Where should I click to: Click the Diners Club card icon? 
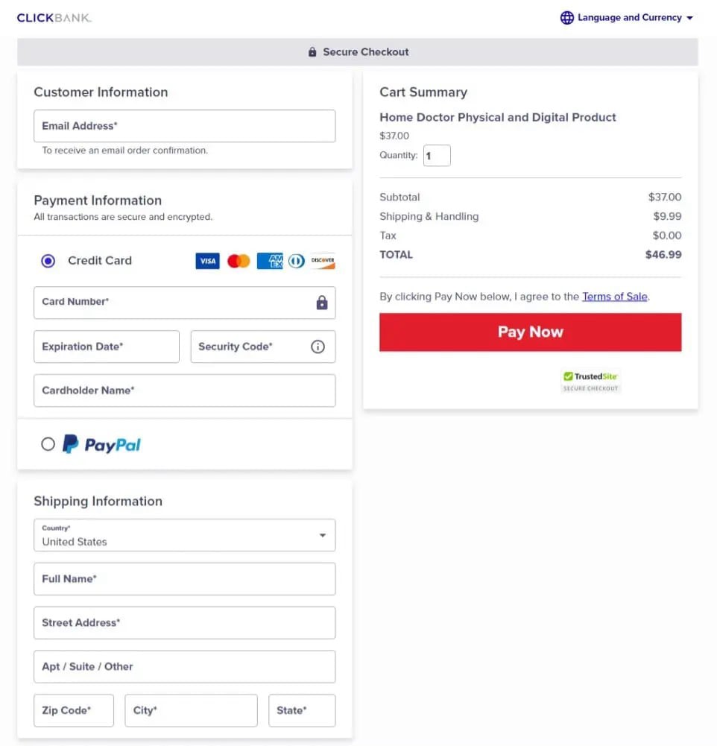[x=297, y=261]
